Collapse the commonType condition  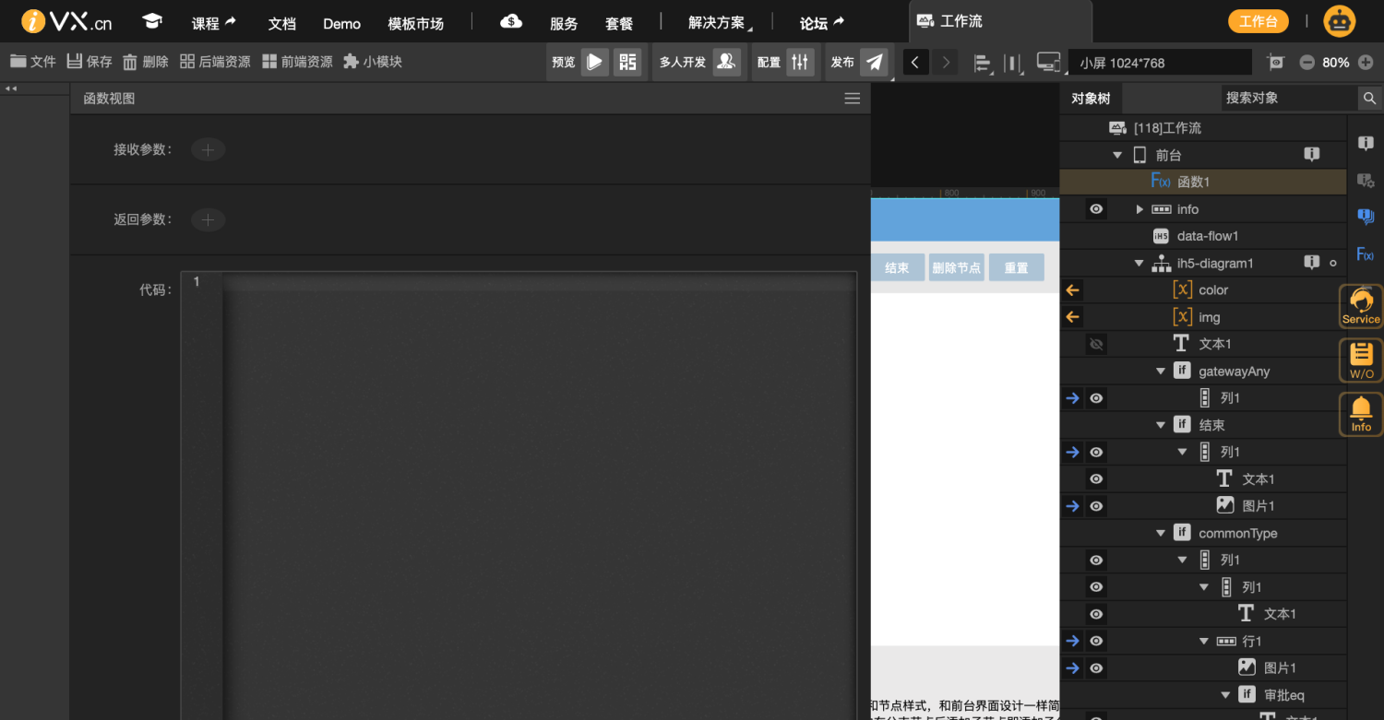pos(1161,533)
